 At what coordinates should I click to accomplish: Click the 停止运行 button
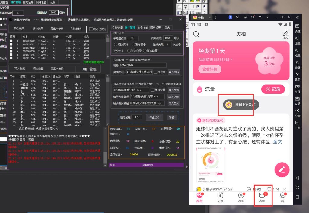point(154,117)
